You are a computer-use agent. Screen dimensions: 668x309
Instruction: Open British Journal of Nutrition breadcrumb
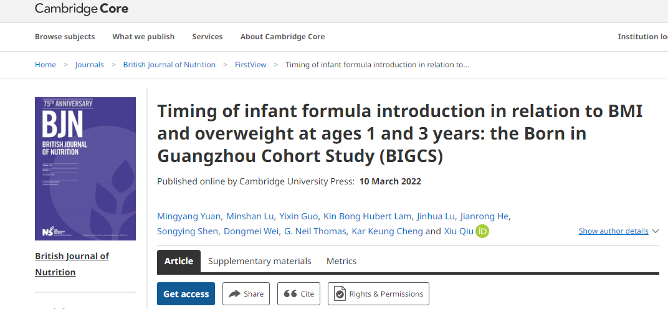tap(169, 65)
